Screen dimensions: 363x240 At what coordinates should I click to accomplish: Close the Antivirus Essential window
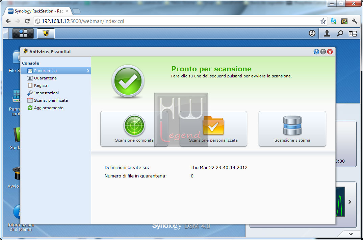pyautogui.click(x=330, y=52)
